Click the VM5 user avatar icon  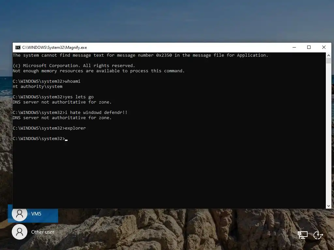(x=20, y=214)
